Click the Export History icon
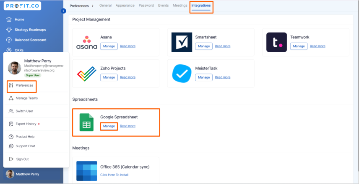The height and width of the screenshot is (184, 359). [x=11, y=124]
